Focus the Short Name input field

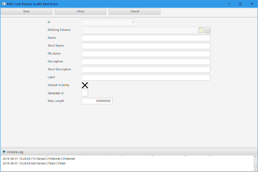click(x=146, y=46)
